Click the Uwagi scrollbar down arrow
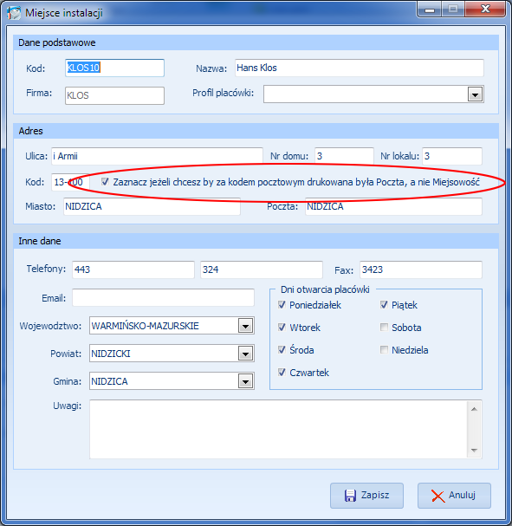 point(474,451)
